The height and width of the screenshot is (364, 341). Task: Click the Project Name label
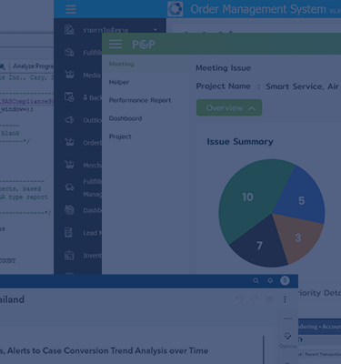223,86
